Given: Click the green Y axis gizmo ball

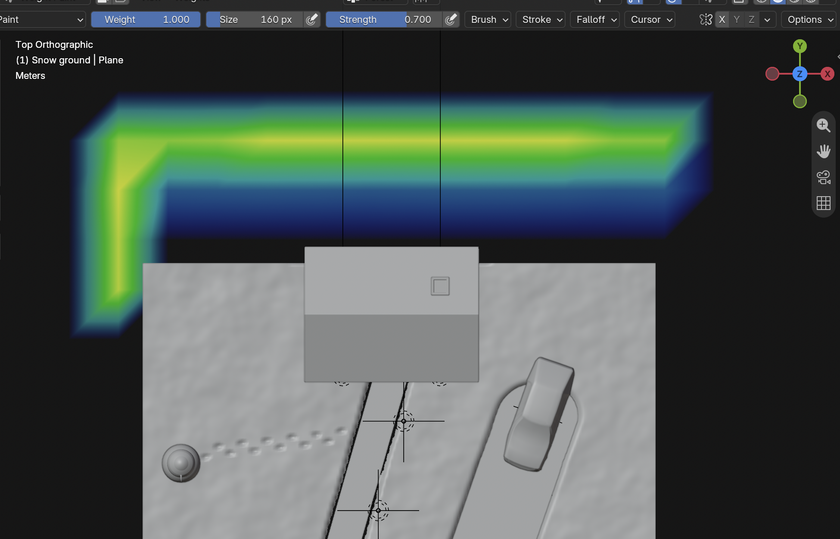Looking at the screenshot, I should point(800,46).
